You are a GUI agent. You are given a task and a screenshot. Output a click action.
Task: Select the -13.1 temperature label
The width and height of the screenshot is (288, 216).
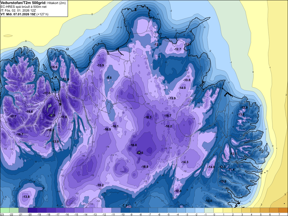pos(188,44)
